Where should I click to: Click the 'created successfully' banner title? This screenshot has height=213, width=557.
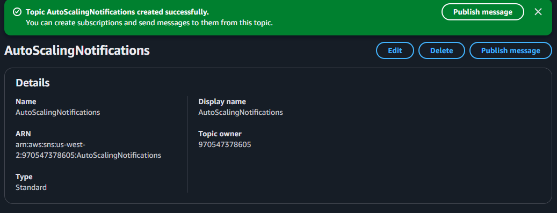[117, 12]
